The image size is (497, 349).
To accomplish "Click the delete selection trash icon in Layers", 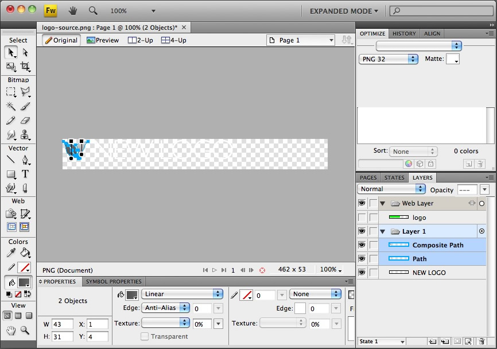I will coord(480,342).
